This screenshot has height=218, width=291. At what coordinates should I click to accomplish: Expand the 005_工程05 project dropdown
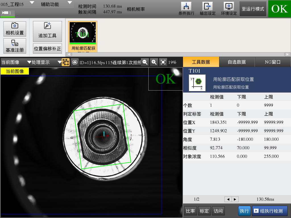point(32,3)
